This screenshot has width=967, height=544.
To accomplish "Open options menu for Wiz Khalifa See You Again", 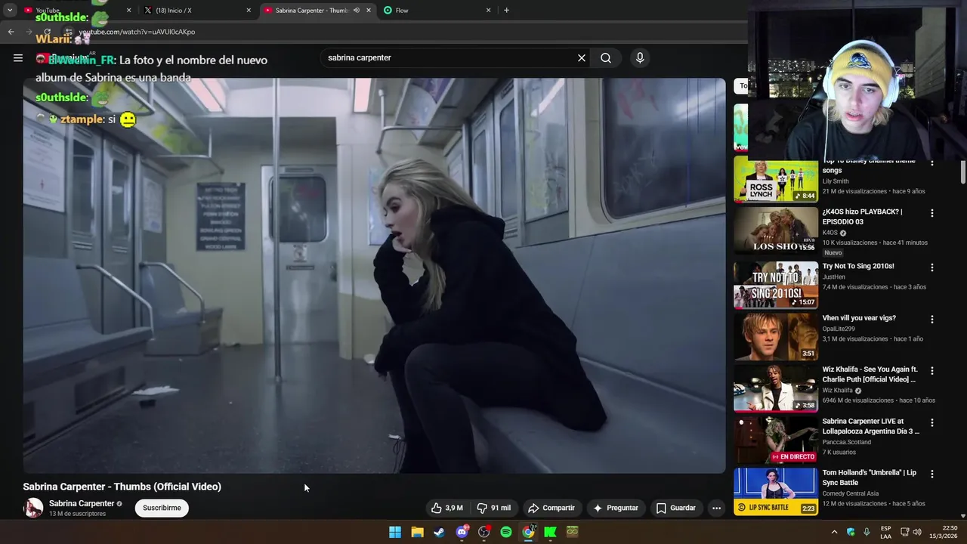I will tap(932, 371).
